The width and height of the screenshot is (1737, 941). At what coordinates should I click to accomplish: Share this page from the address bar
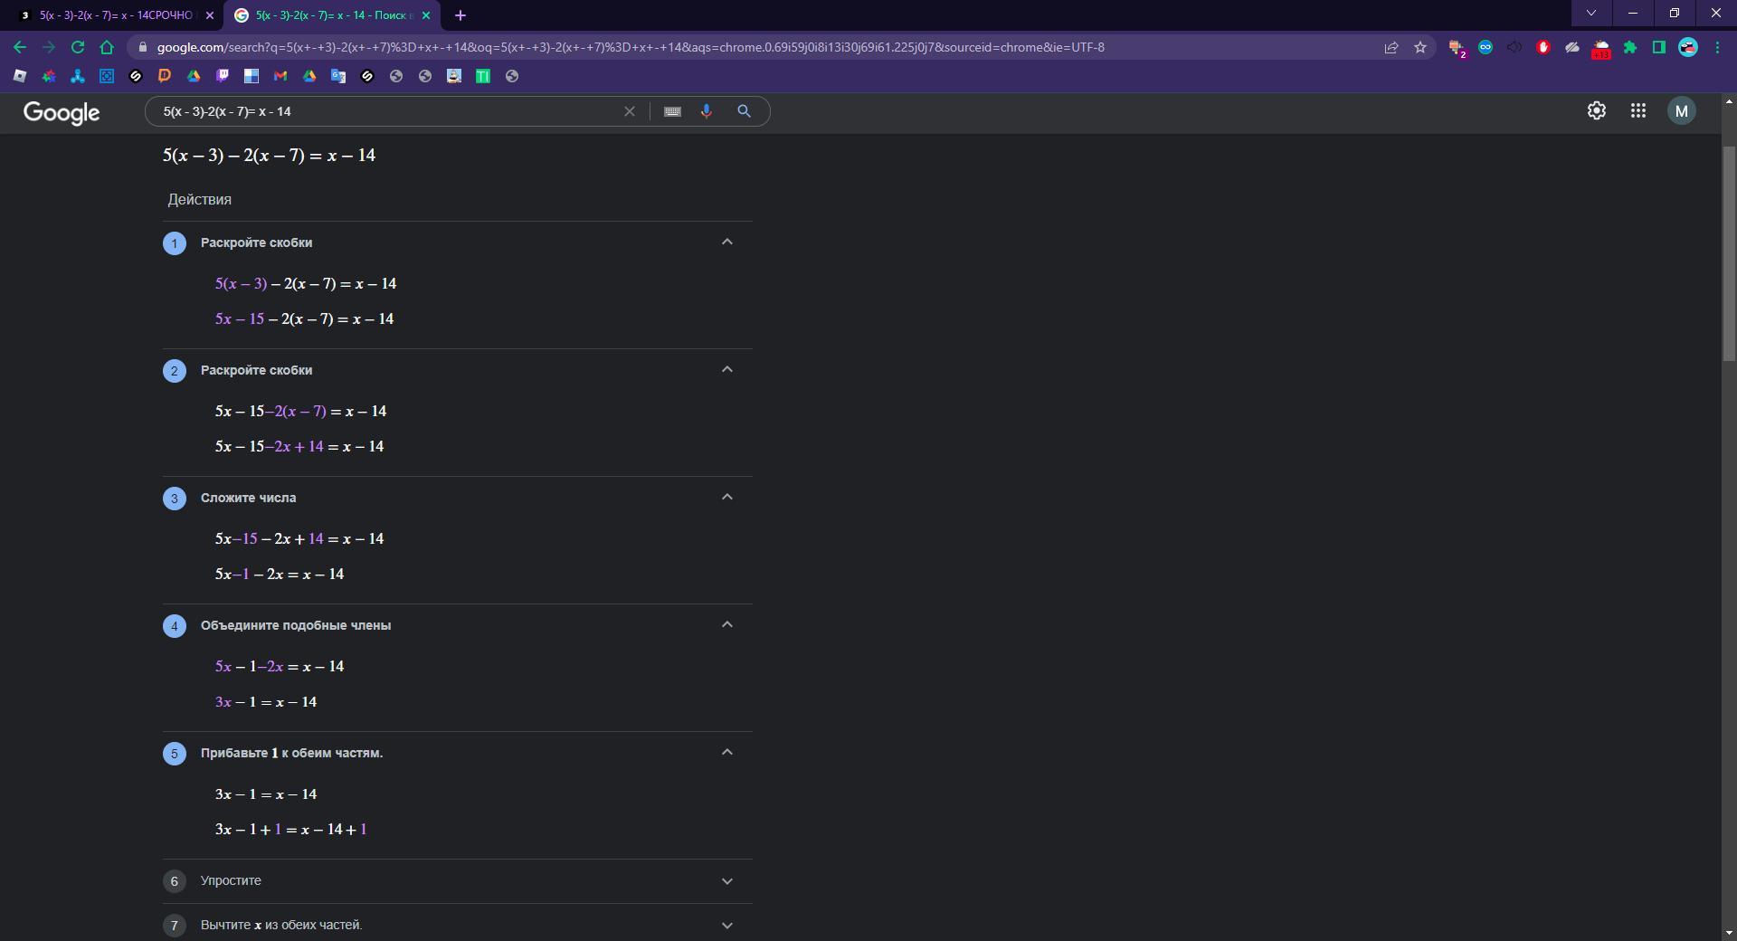[x=1391, y=47]
